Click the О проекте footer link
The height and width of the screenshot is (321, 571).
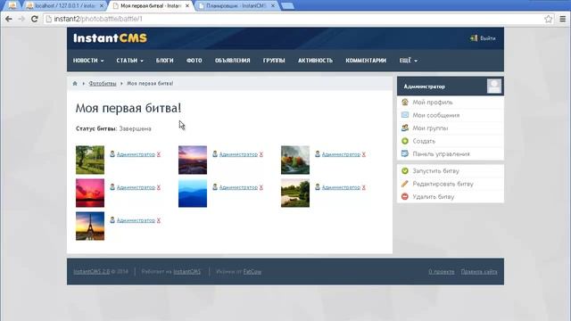[442, 271]
